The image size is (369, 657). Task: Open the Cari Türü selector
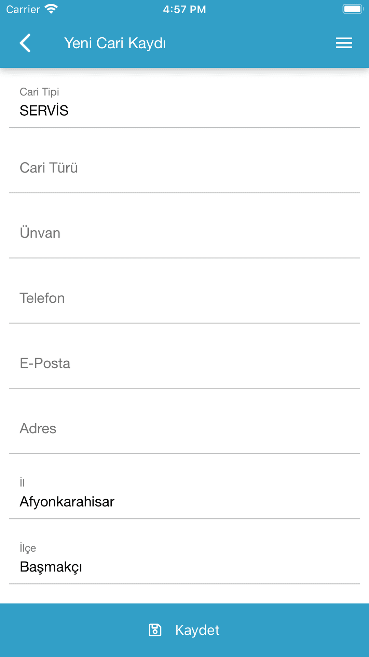tap(184, 168)
